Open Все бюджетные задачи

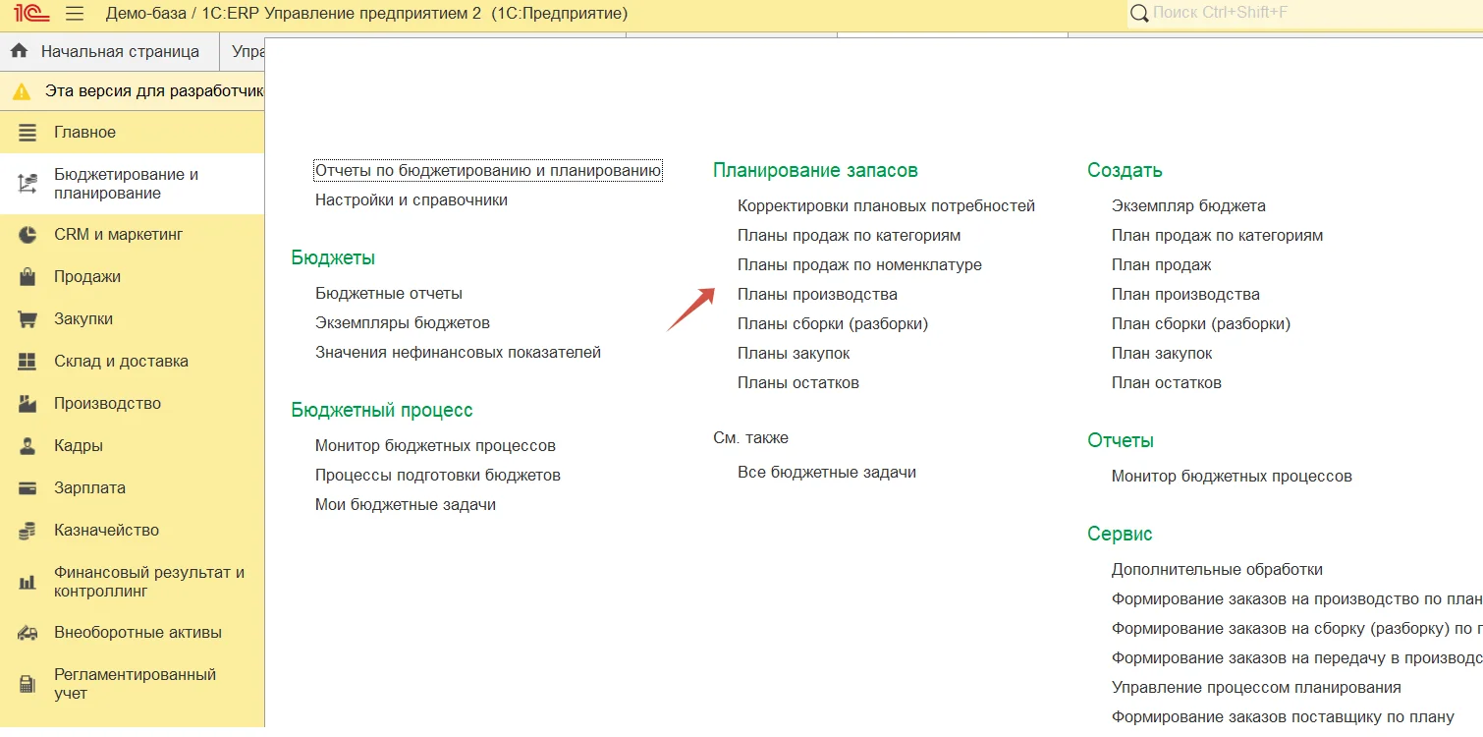click(x=827, y=473)
